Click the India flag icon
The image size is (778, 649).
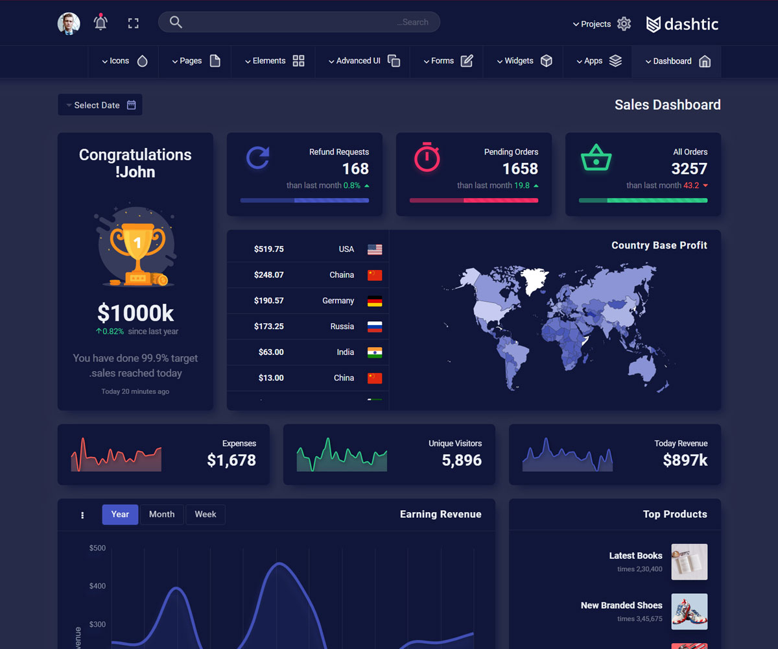click(375, 352)
